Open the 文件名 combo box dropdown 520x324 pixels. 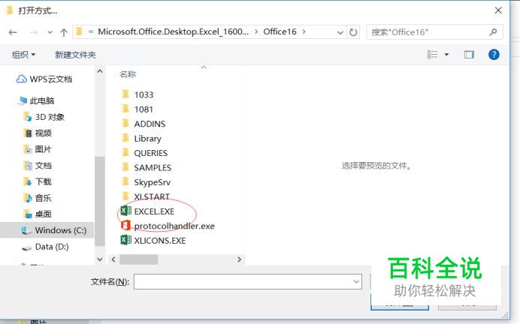click(356, 282)
